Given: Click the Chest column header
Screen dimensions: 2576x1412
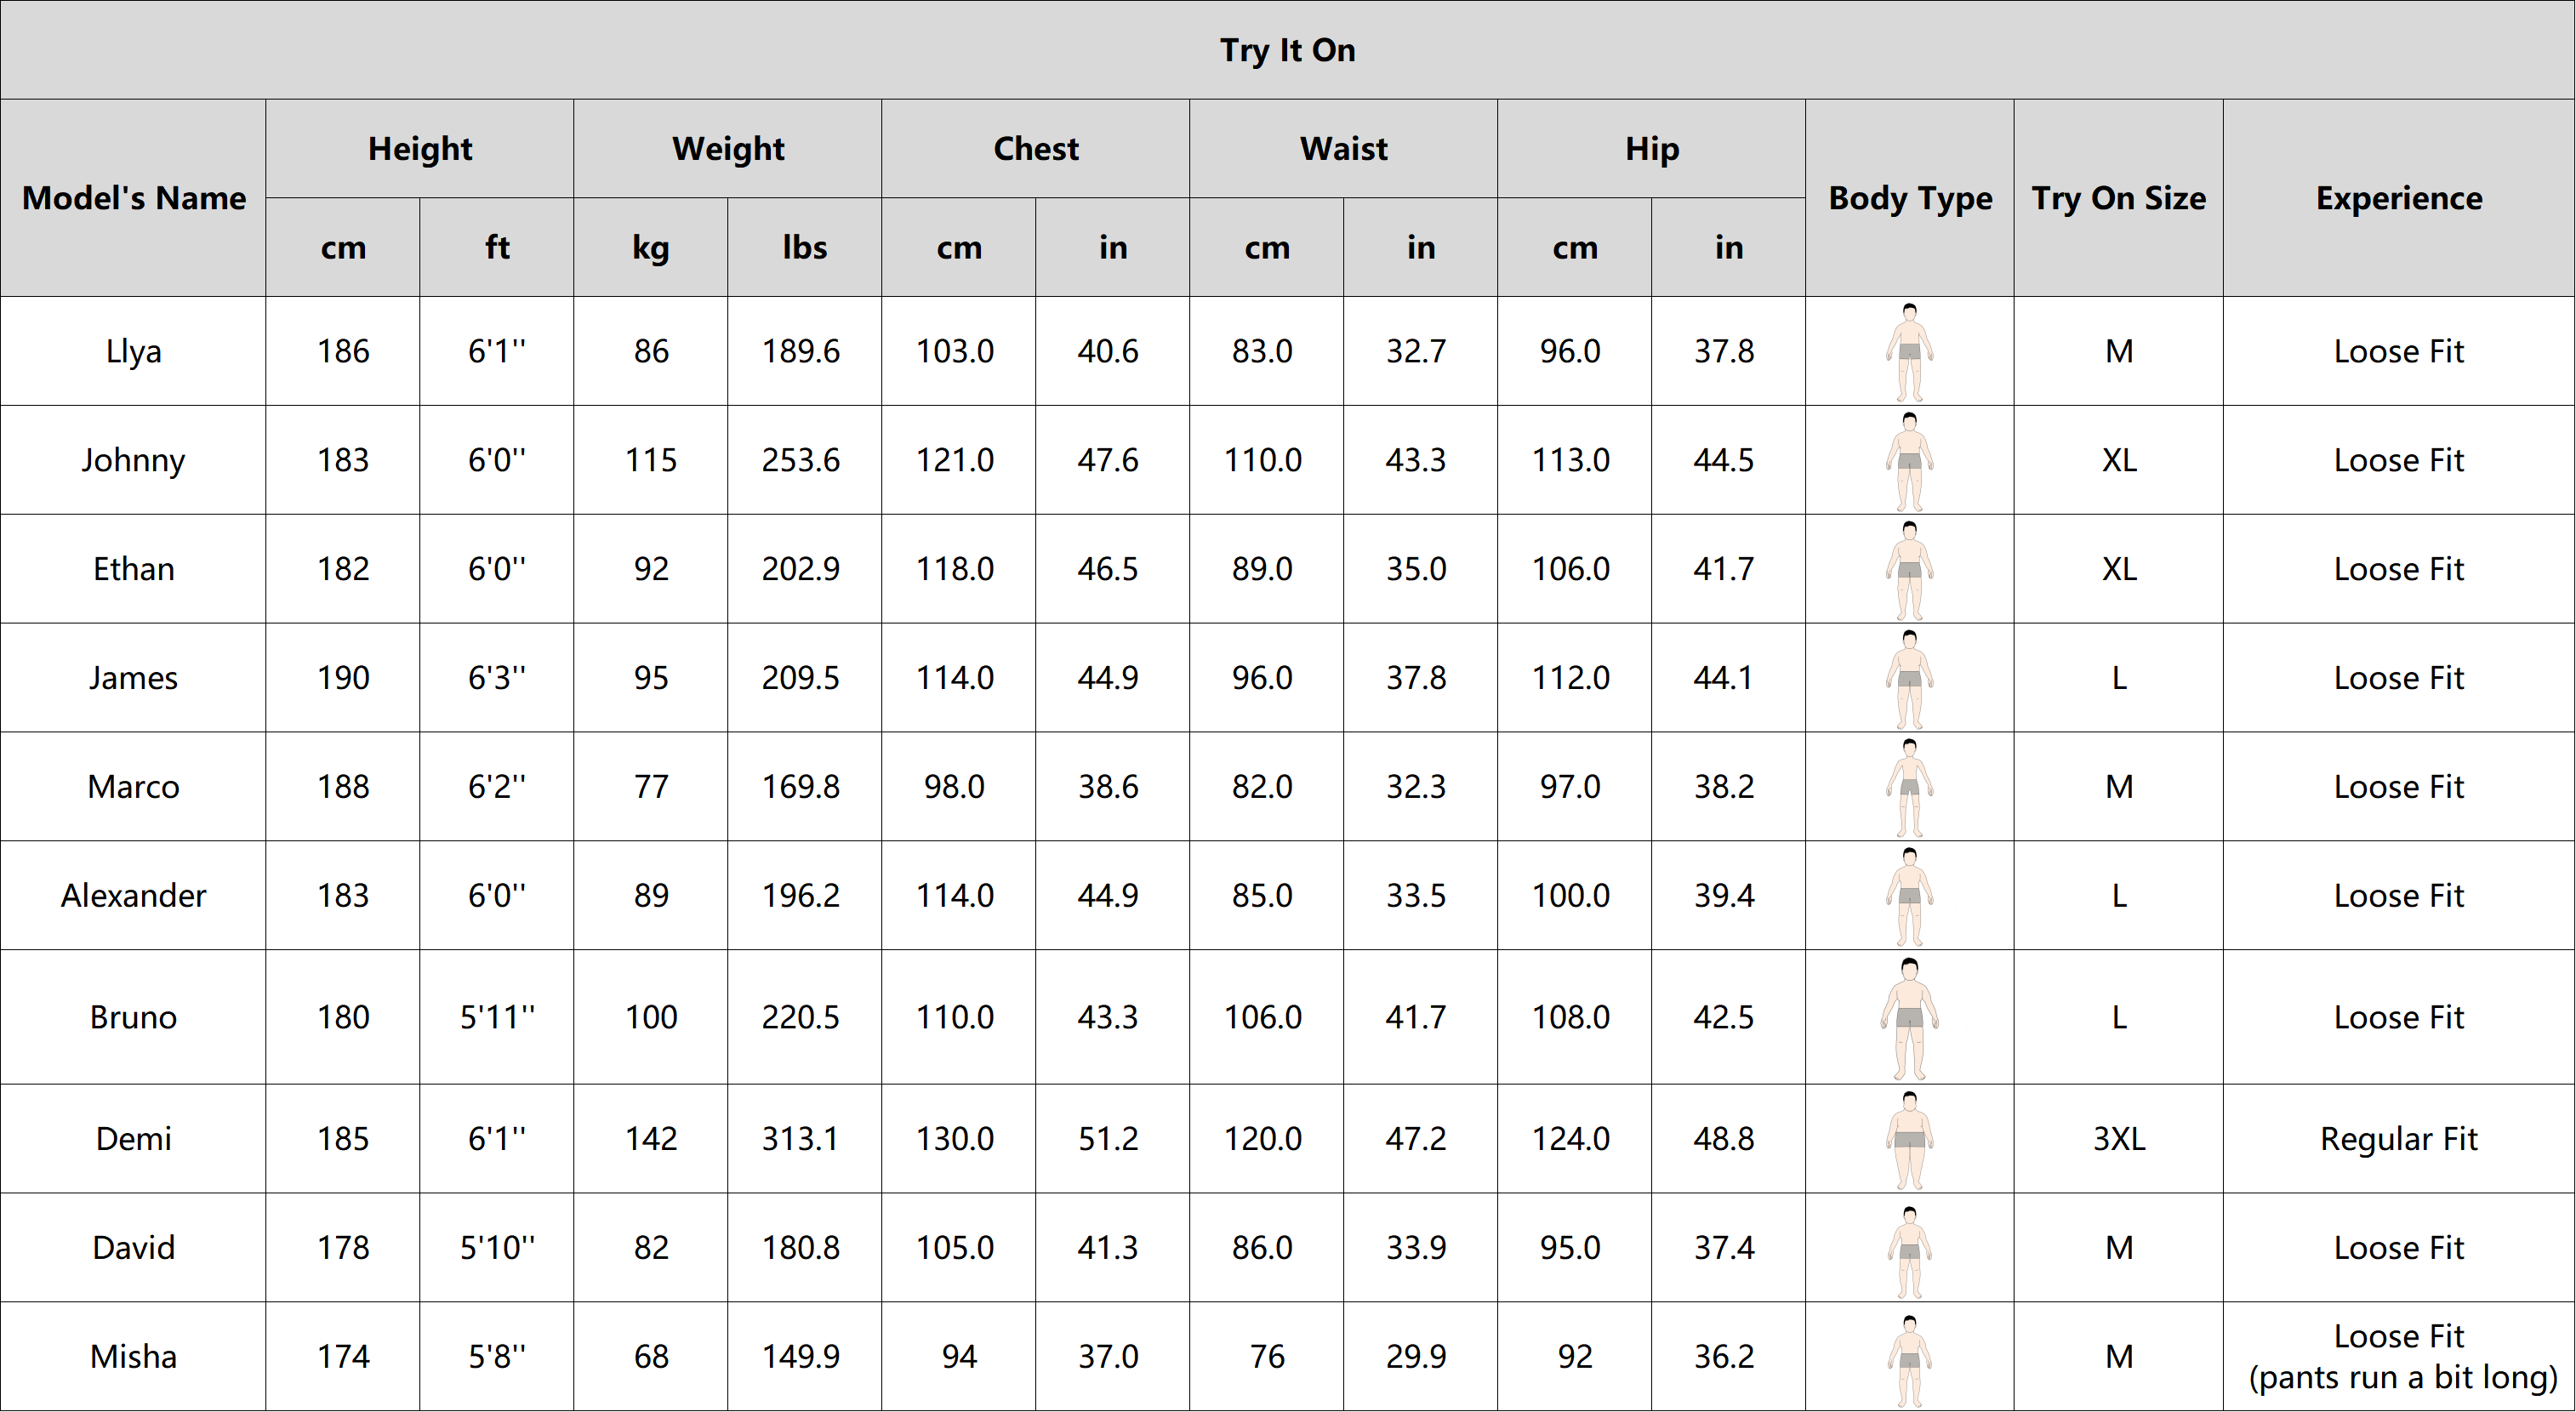Looking at the screenshot, I should click(1035, 148).
